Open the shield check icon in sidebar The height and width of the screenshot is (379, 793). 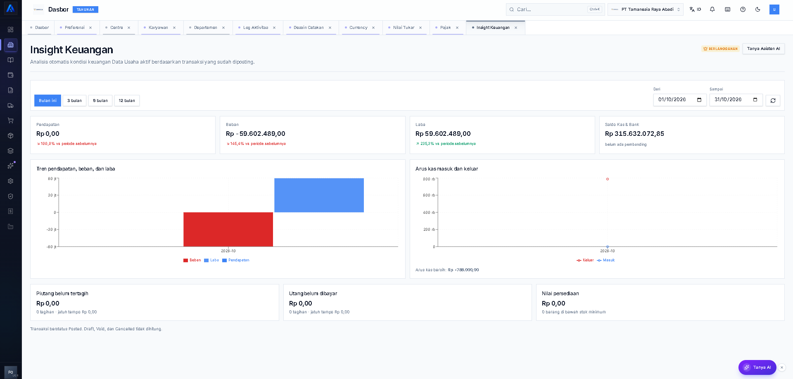11,196
